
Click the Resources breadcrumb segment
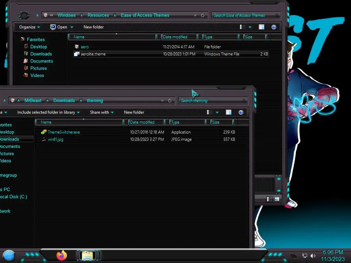click(x=98, y=15)
